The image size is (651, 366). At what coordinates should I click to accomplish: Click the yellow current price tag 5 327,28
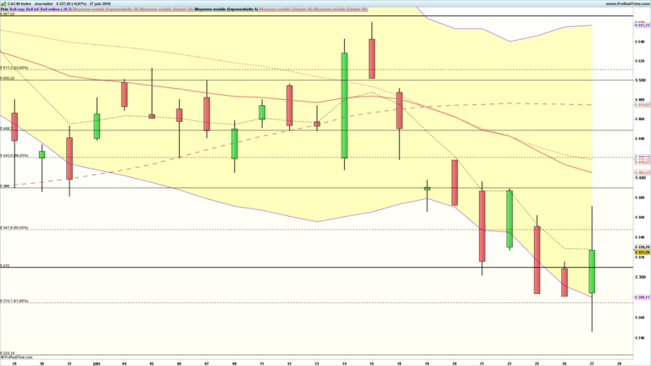coord(643,252)
